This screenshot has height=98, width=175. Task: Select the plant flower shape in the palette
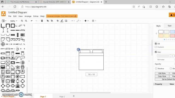(x=17, y=67)
